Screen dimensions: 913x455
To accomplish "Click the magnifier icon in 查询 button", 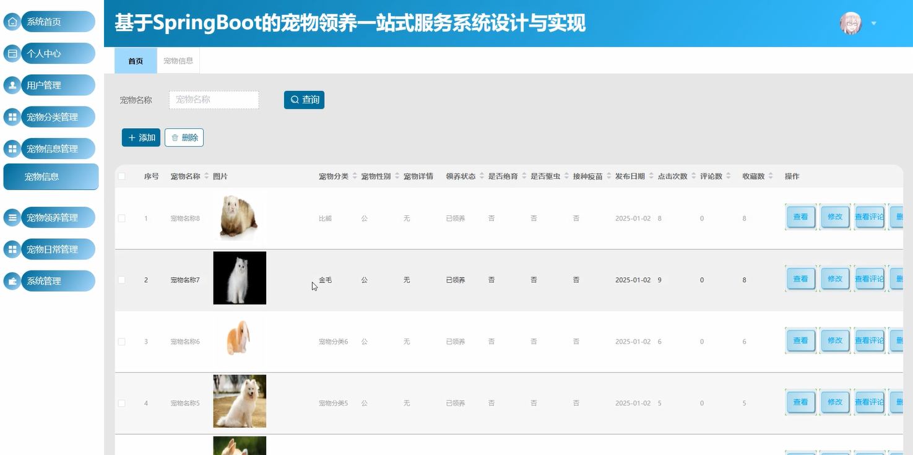I will click(295, 100).
